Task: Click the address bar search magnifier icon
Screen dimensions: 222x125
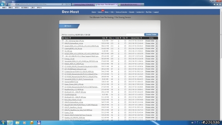Action: pyautogui.click(x=62, y=5)
